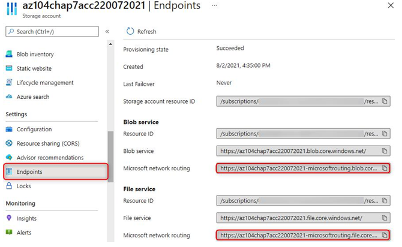Collapse the sidebar with double chevron
Viewport: 402px width, 247px height.
pyautogui.click(x=107, y=32)
